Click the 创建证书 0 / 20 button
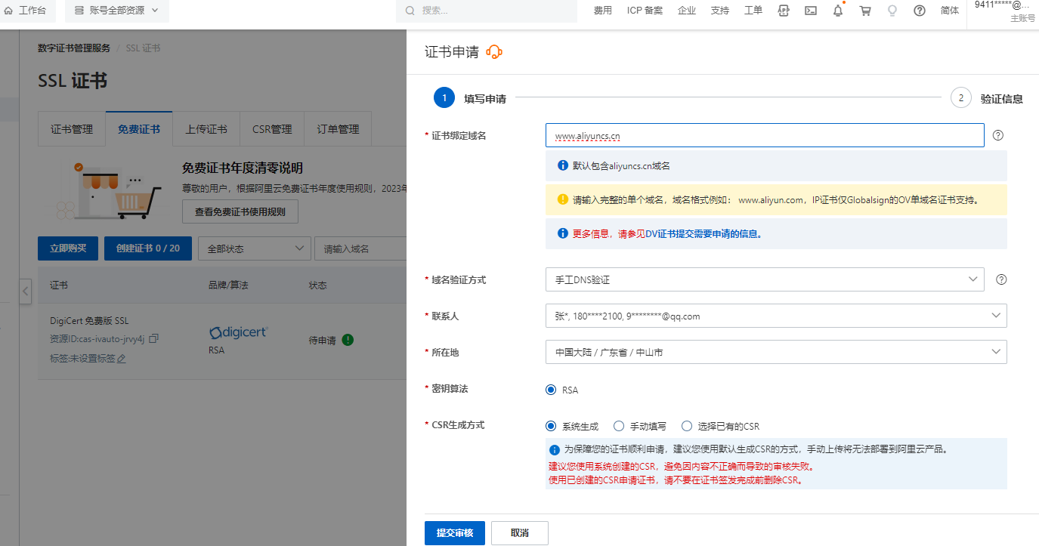1039x546 pixels. tap(148, 248)
